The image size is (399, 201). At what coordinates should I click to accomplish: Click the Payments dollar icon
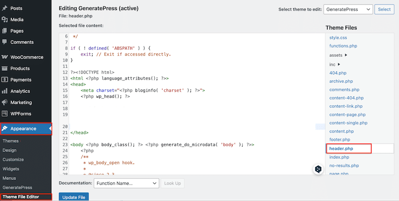[x=4, y=80]
